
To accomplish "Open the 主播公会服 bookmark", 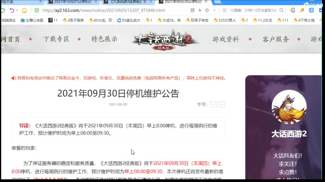I will coord(32,20).
